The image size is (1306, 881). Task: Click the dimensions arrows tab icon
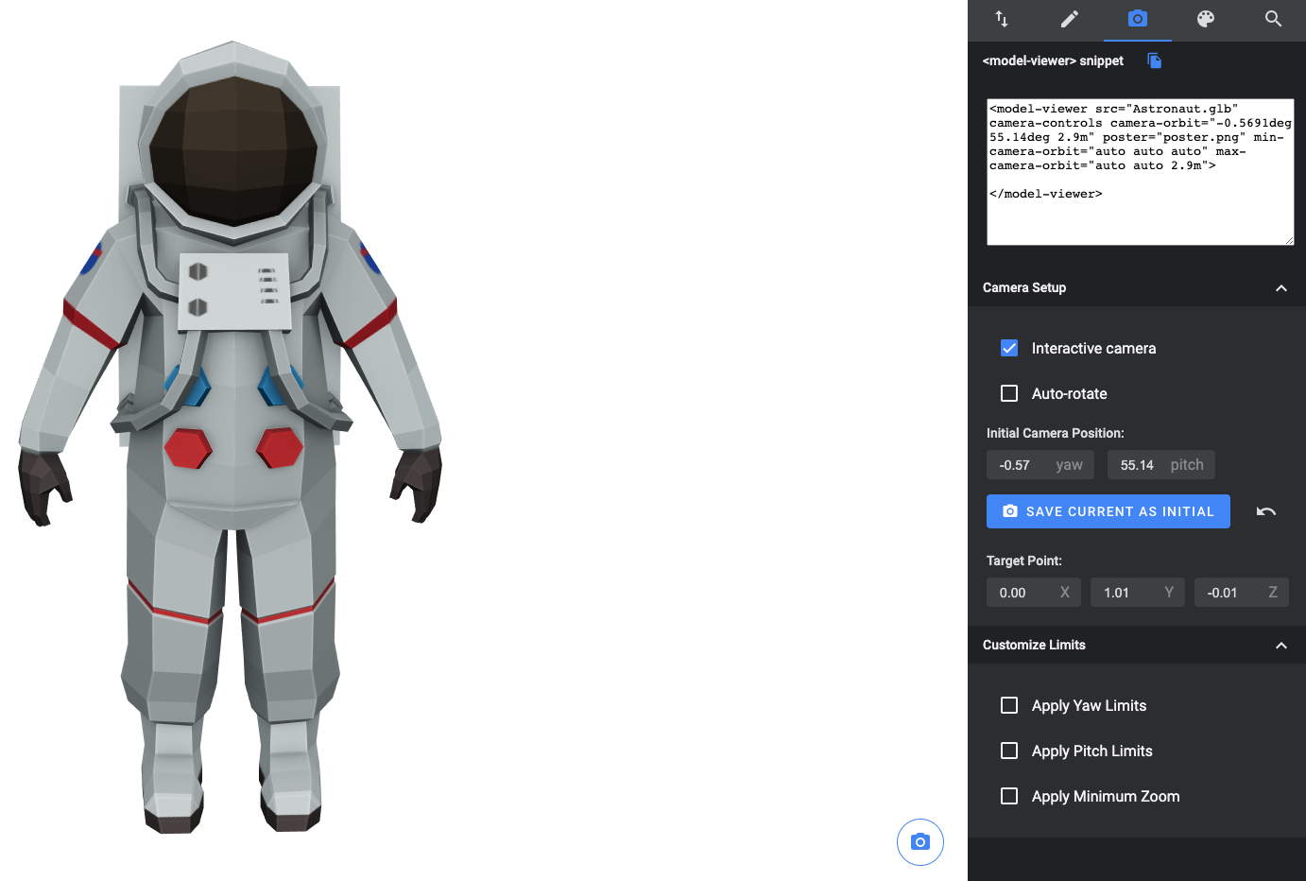click(1001, 19)
